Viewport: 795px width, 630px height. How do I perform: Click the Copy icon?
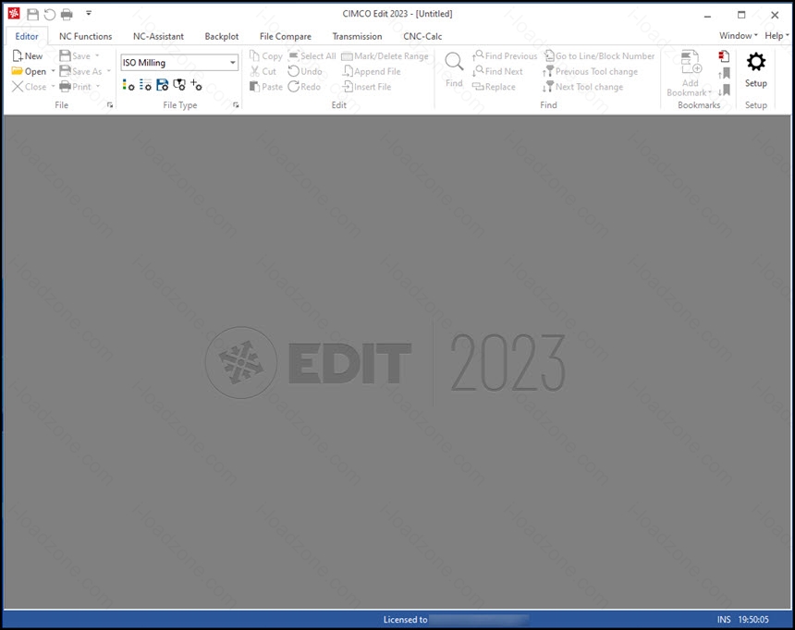(254, 55)
